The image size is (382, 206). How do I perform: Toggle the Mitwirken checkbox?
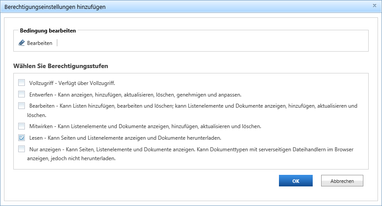point(21,126)
